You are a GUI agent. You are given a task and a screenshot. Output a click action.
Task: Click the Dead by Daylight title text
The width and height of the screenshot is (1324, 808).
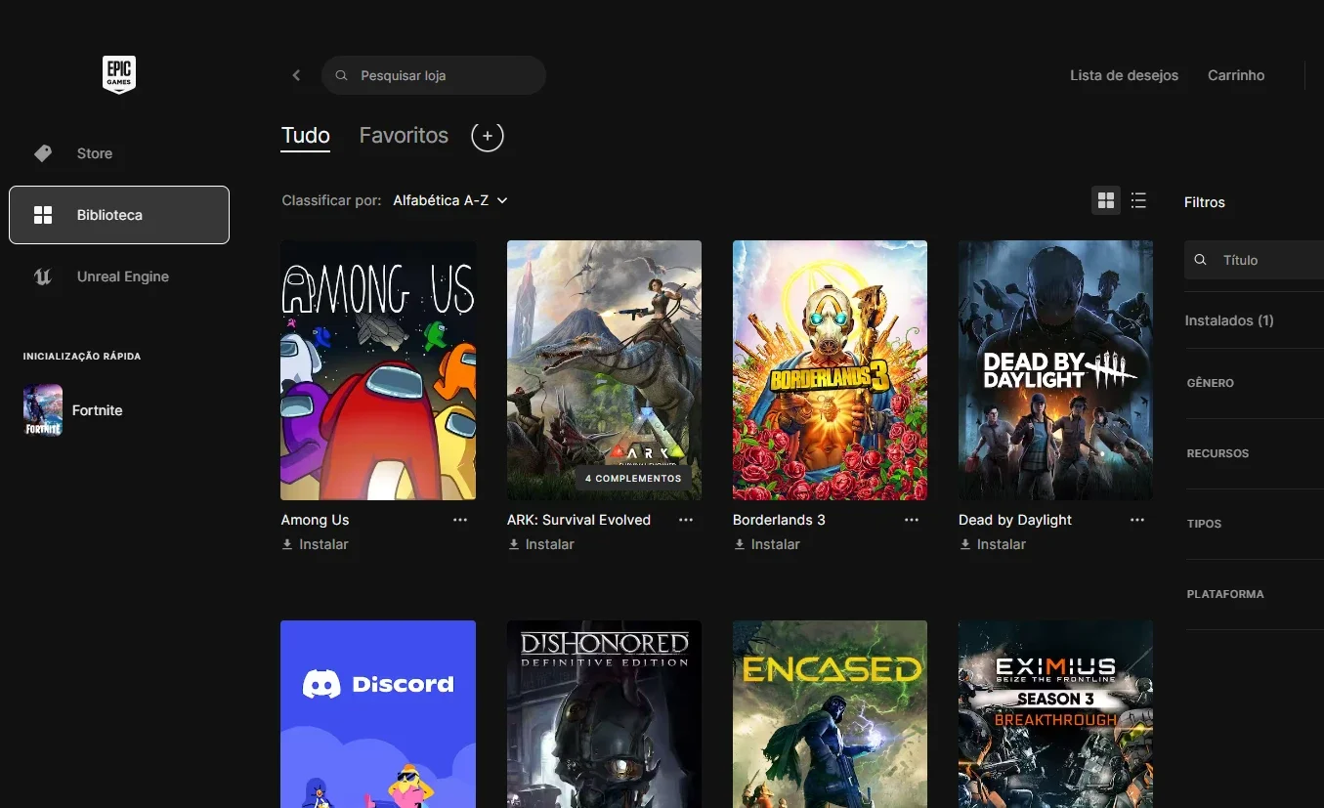1015,520
